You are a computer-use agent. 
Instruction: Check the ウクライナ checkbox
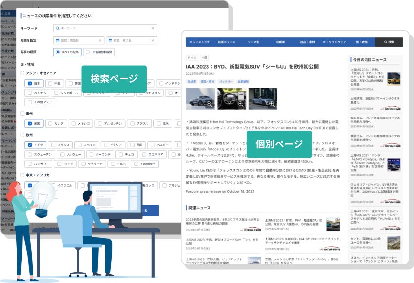[83, 164]
